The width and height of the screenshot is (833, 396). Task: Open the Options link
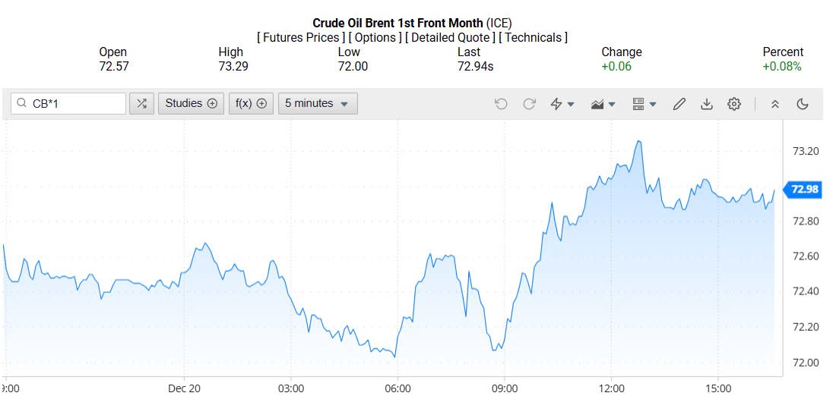[375, 37]
